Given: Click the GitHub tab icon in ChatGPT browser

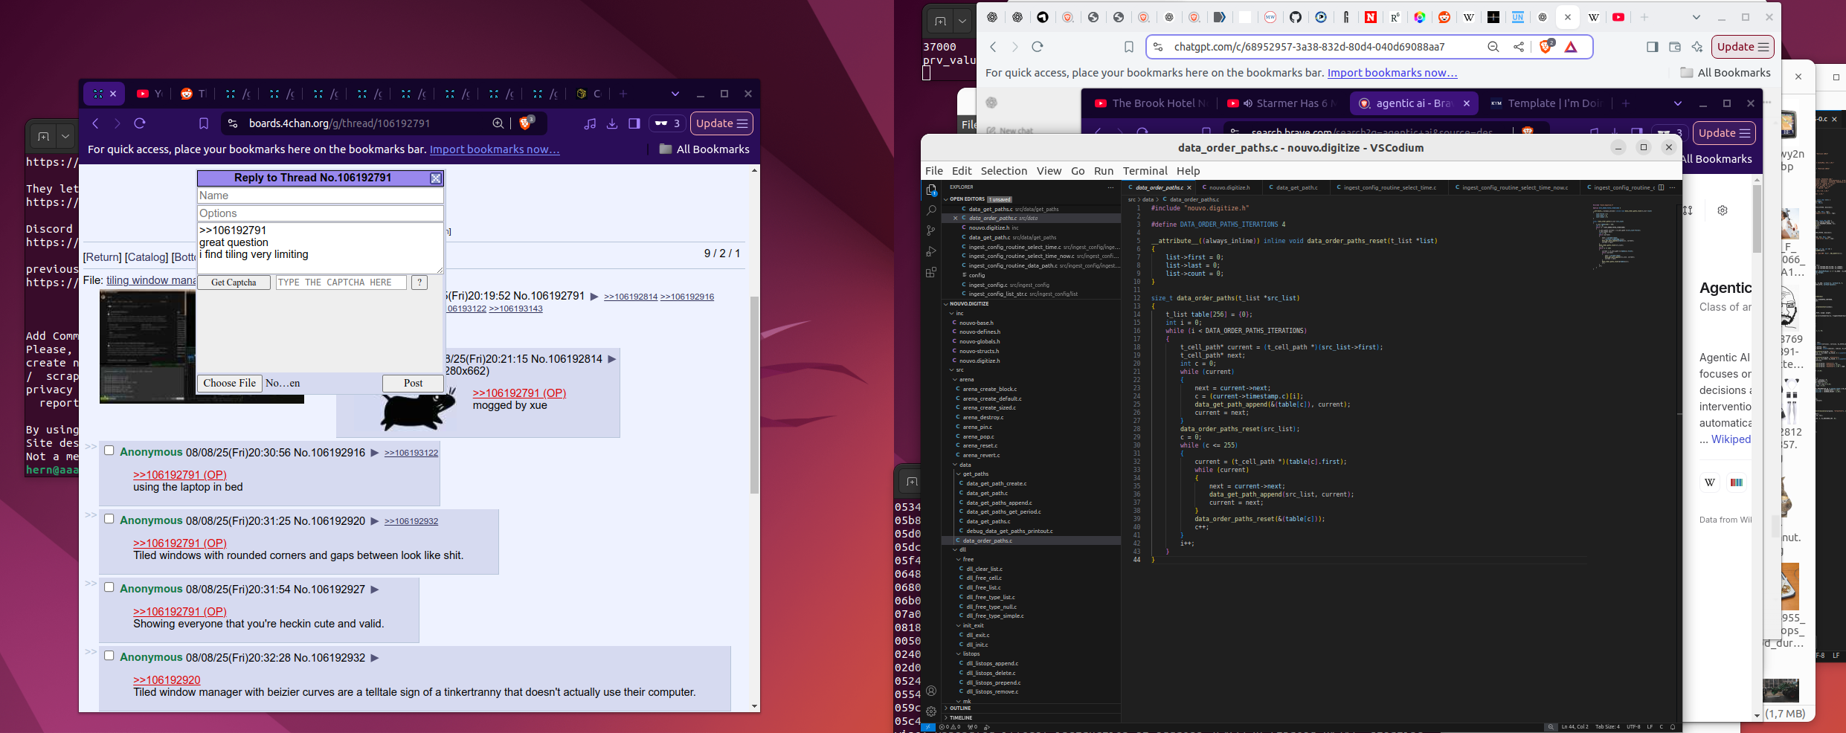Looking at the screenshot, I should (1296, 17).
